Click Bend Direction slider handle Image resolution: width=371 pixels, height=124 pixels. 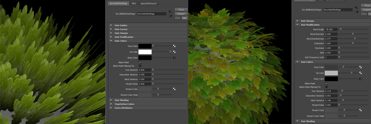(353, 34)
